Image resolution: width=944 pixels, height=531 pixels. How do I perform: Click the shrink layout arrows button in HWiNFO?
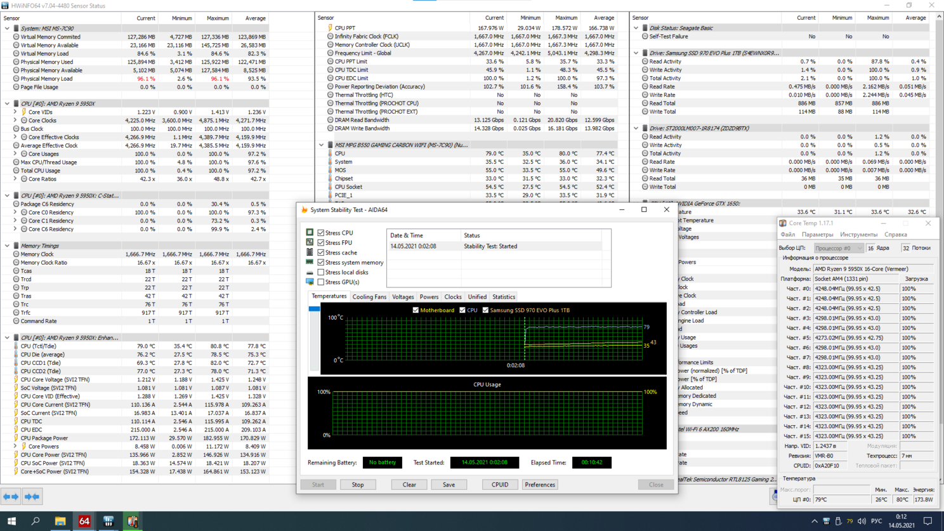point(32,497)
